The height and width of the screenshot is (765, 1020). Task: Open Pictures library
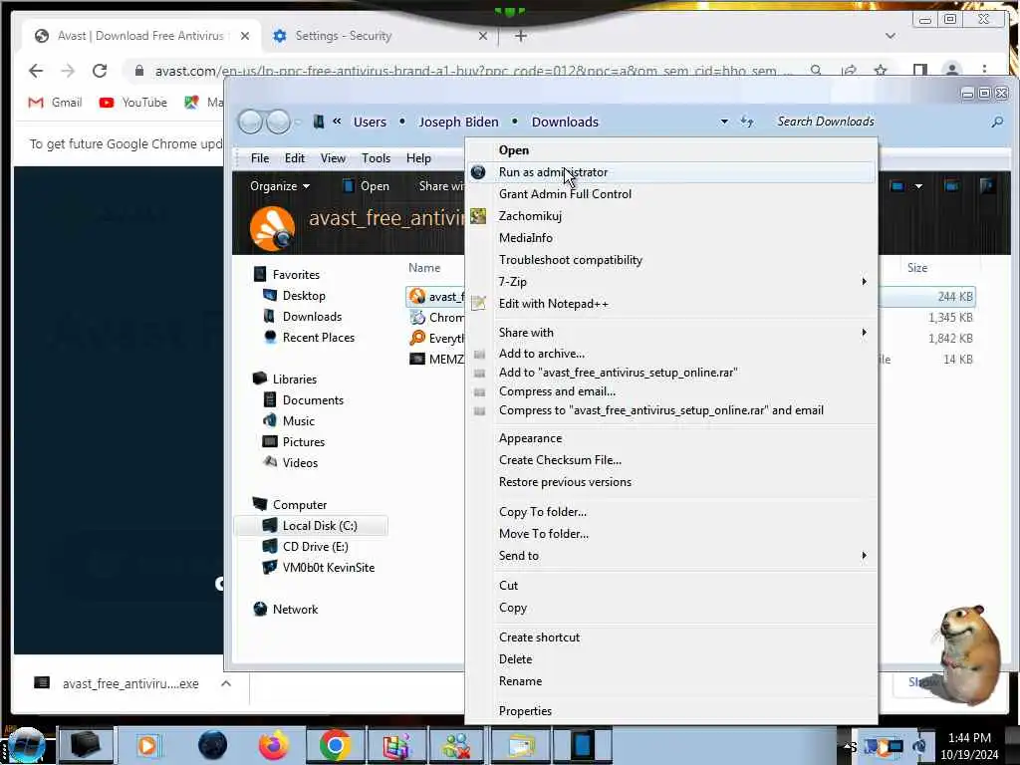(x=303, y=441)
